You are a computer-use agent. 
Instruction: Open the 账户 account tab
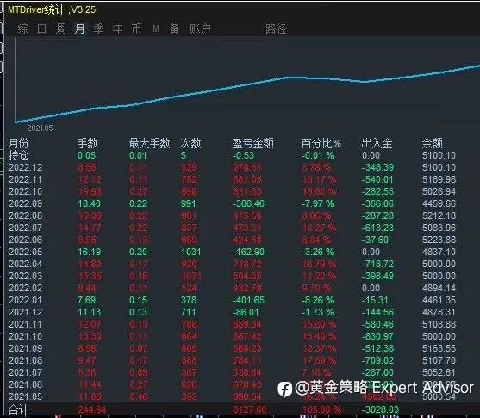[x=200, y=29]
